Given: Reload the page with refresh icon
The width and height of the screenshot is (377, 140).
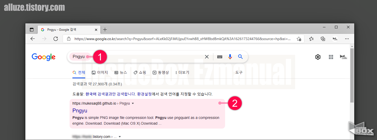Looking at the screenshot, I should coord(56,39).
